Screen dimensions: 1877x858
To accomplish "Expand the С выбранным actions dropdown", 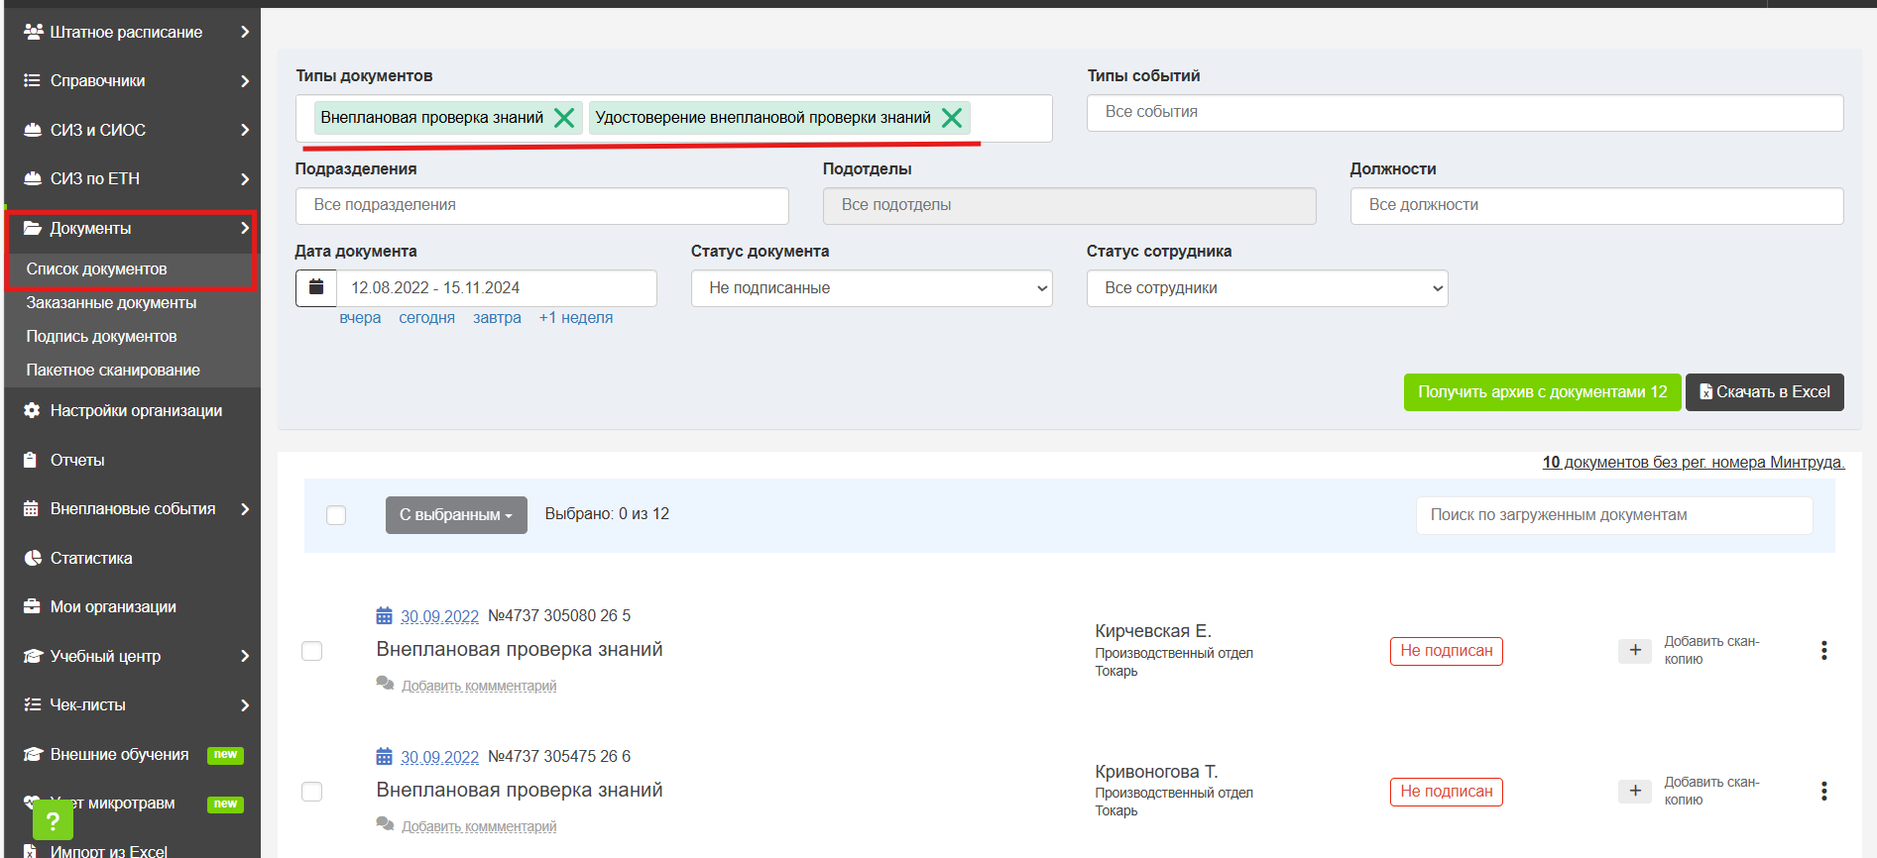I will tap(456, 515).
